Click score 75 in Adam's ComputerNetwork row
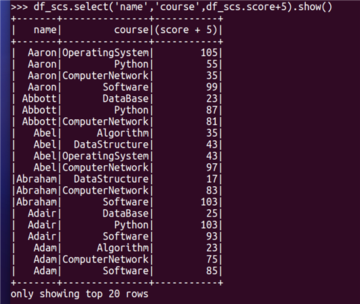360x304 pixels. (x=212, y=259)
